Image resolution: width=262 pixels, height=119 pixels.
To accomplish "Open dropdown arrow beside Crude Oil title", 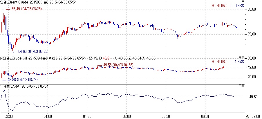I will (1, 58).
